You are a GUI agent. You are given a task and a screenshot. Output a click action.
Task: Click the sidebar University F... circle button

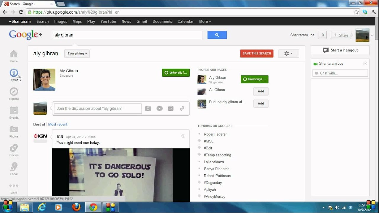[255, 79]
